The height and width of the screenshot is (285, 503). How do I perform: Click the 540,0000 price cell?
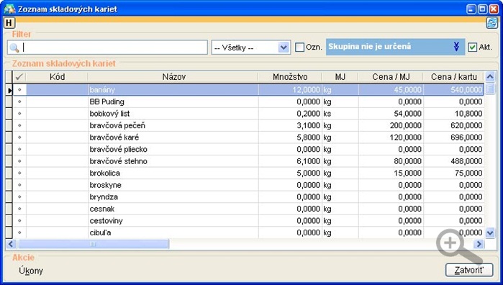(x=453, y=89)
